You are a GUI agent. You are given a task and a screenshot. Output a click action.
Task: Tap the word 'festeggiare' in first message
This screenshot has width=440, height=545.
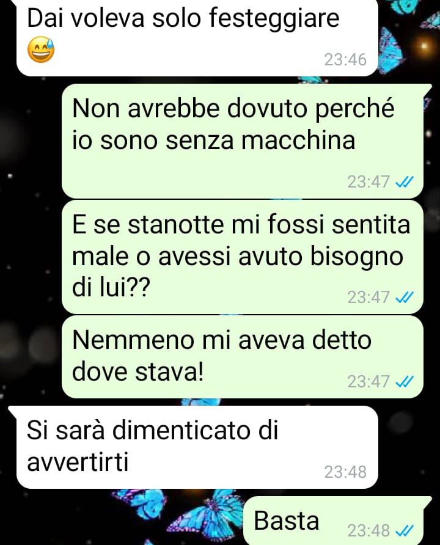point(274,19)
